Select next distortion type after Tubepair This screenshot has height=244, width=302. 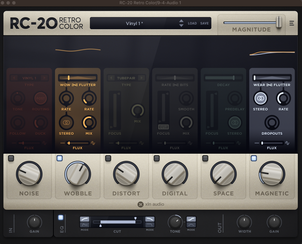[142, 78]
